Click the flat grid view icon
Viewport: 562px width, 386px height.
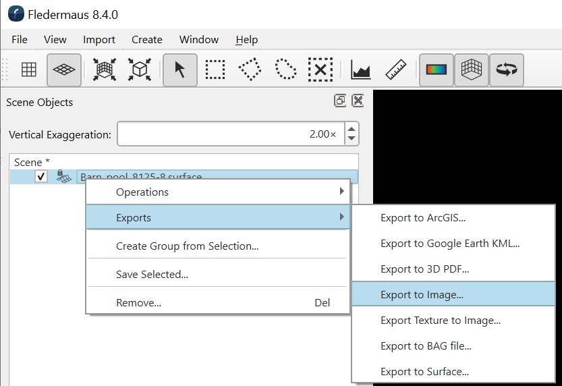click(x=29, y=70)
